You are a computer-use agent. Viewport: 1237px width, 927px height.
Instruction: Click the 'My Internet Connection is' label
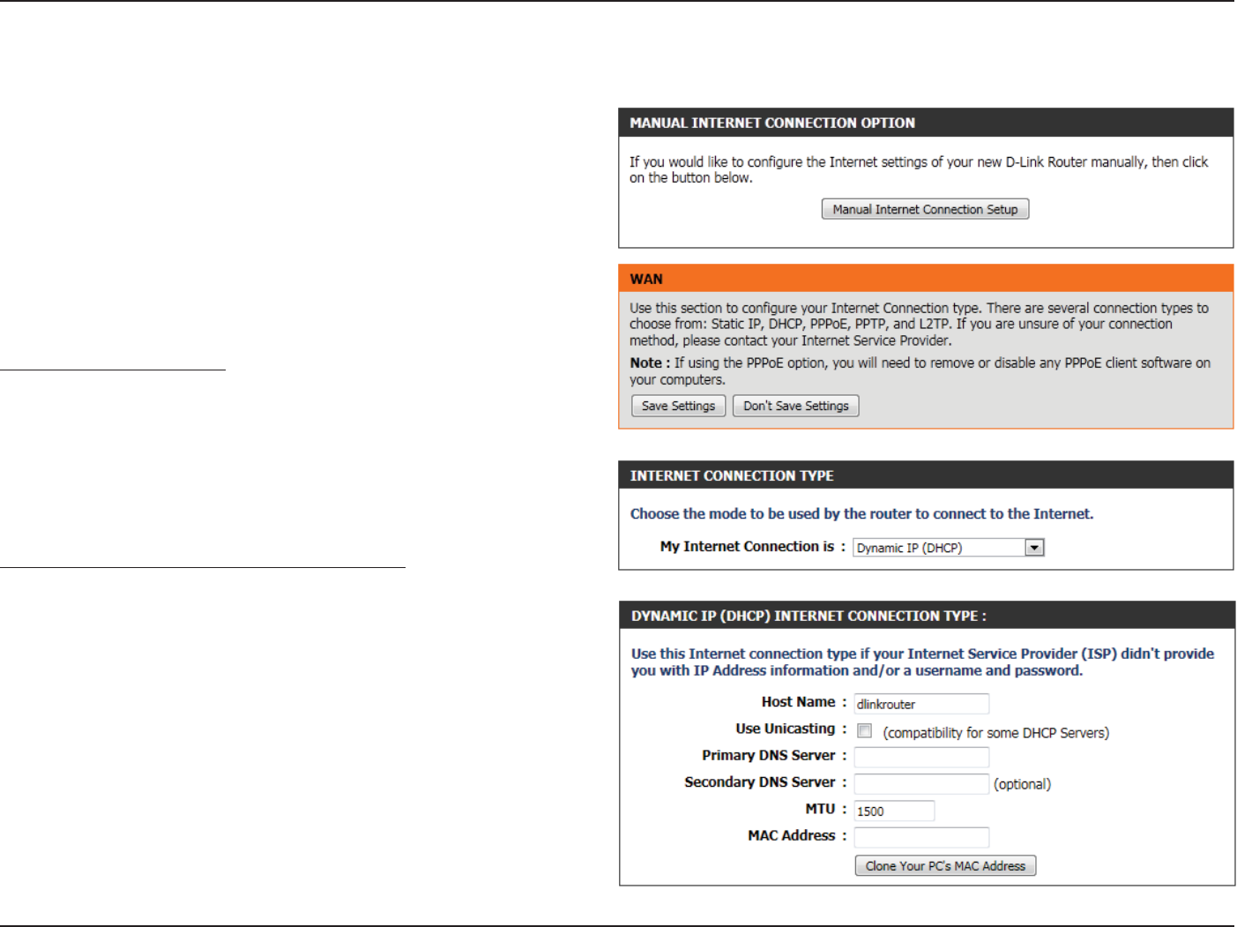point(747,547)
